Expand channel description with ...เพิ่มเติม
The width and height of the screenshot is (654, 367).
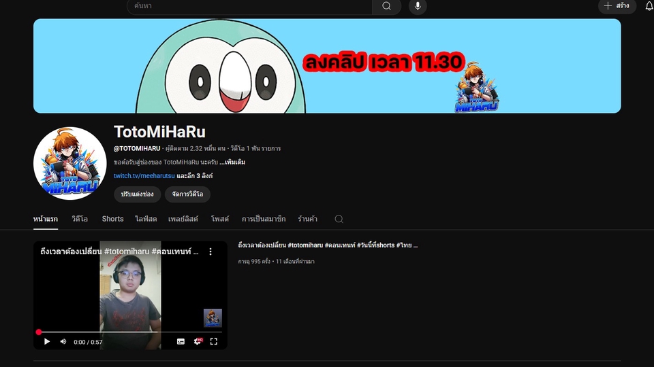click(232, 162)
